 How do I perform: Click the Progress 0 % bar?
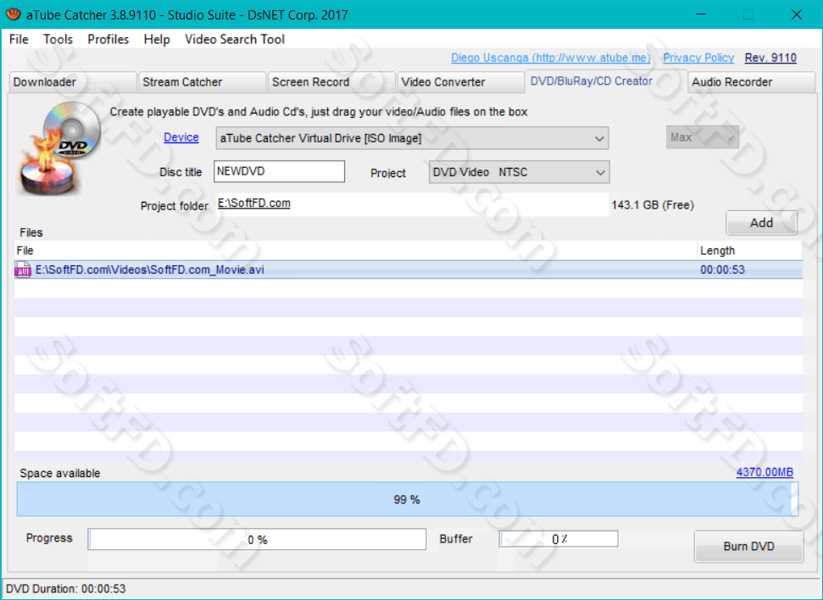pos(257,540)
